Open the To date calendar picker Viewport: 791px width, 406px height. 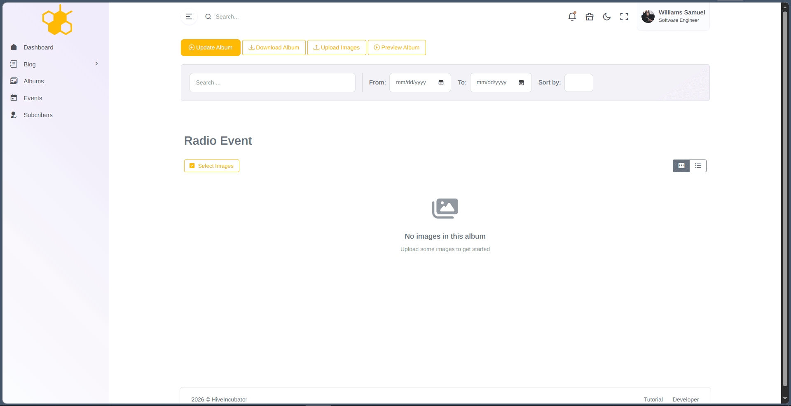(521, 83)
